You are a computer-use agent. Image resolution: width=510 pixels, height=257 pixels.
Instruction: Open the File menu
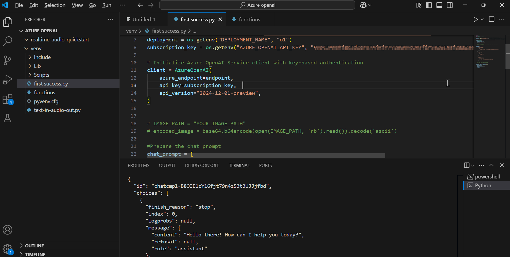coord(19,5)
